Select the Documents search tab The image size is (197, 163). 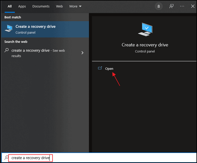click(41, 6)
